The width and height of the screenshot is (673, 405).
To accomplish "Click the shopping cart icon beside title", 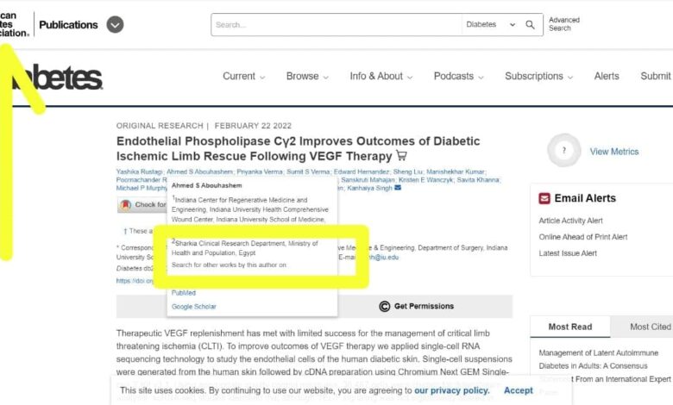I will click(x=401, y=156).
